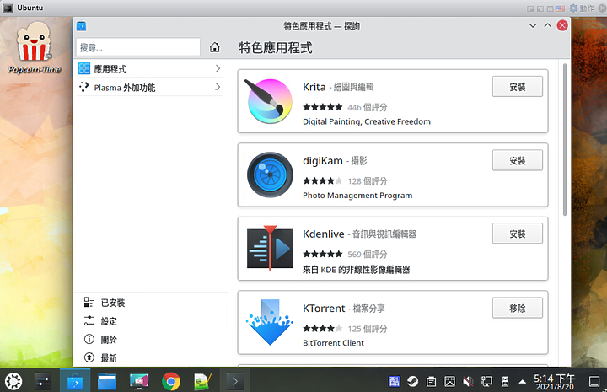Click into the 搜尋 search field

click(138, 47)
